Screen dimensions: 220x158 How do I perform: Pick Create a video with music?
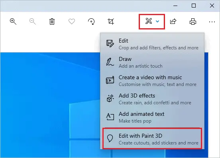click(x=152, y=80)
